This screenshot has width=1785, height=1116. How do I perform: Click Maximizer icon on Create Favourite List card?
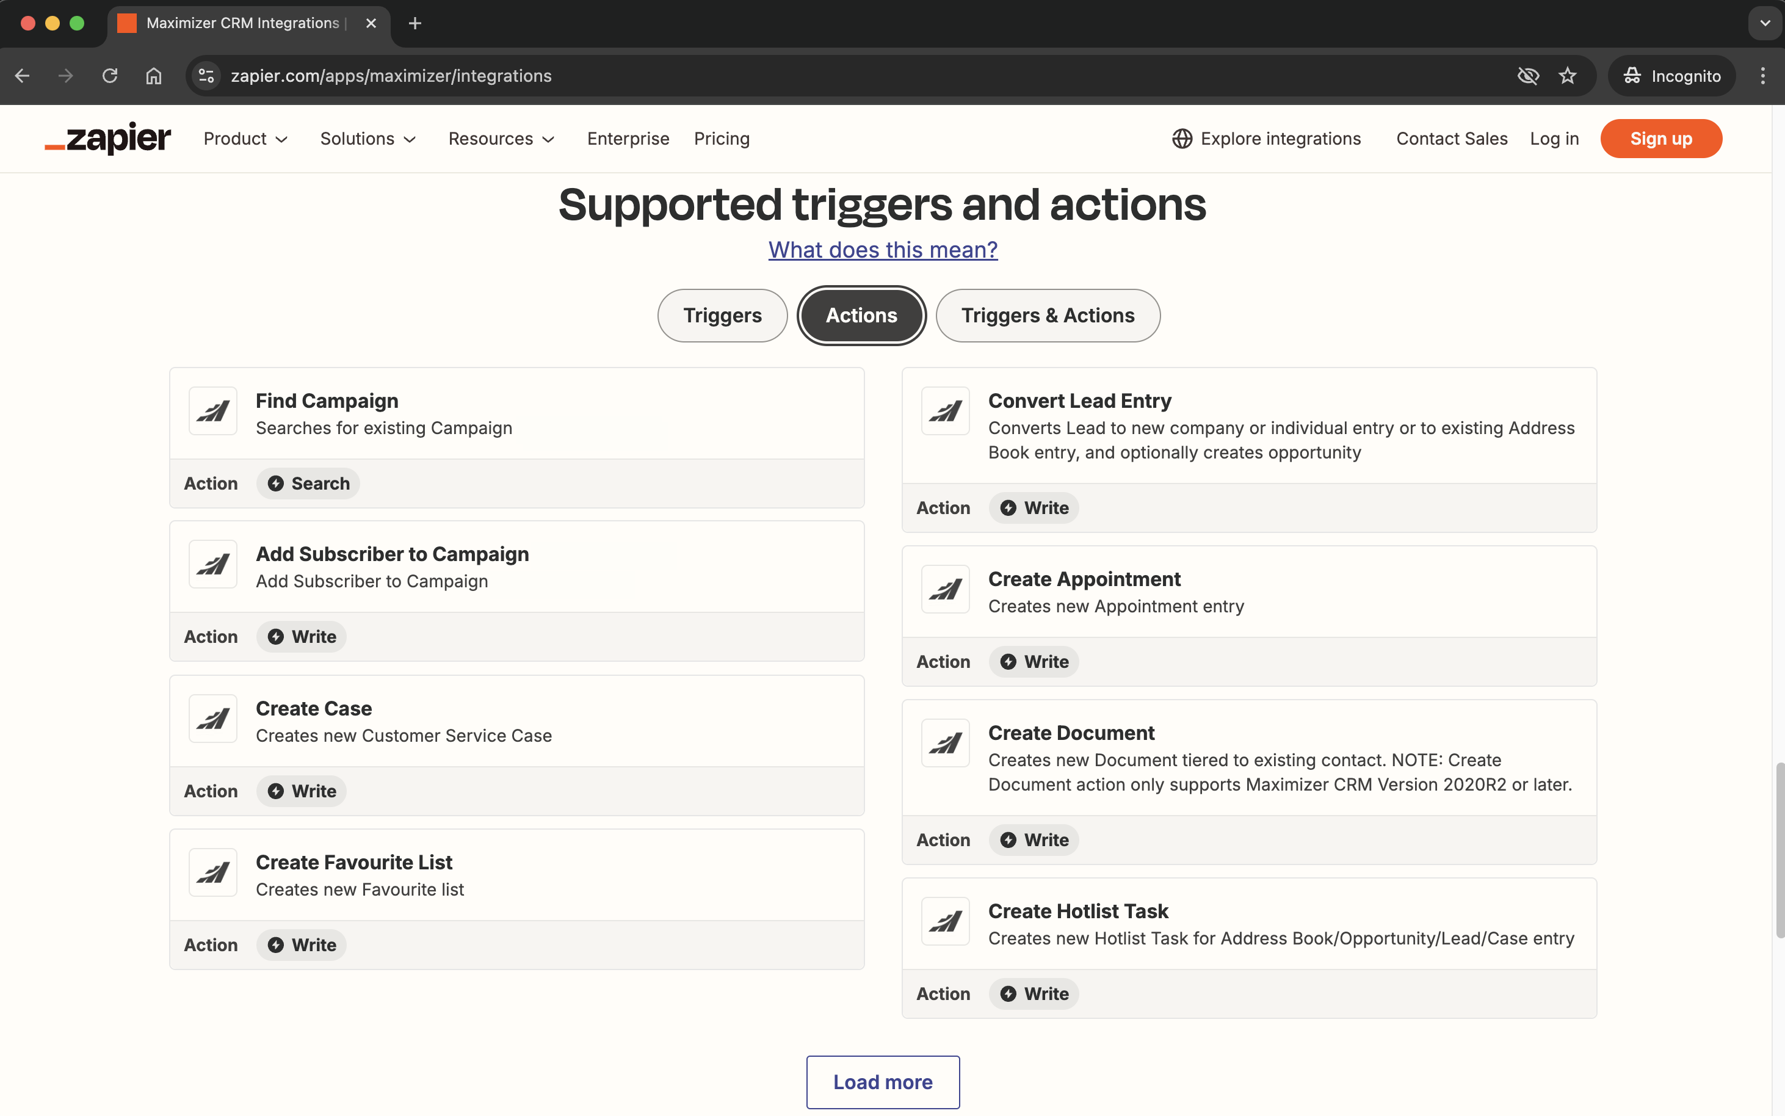pos(212,872)
